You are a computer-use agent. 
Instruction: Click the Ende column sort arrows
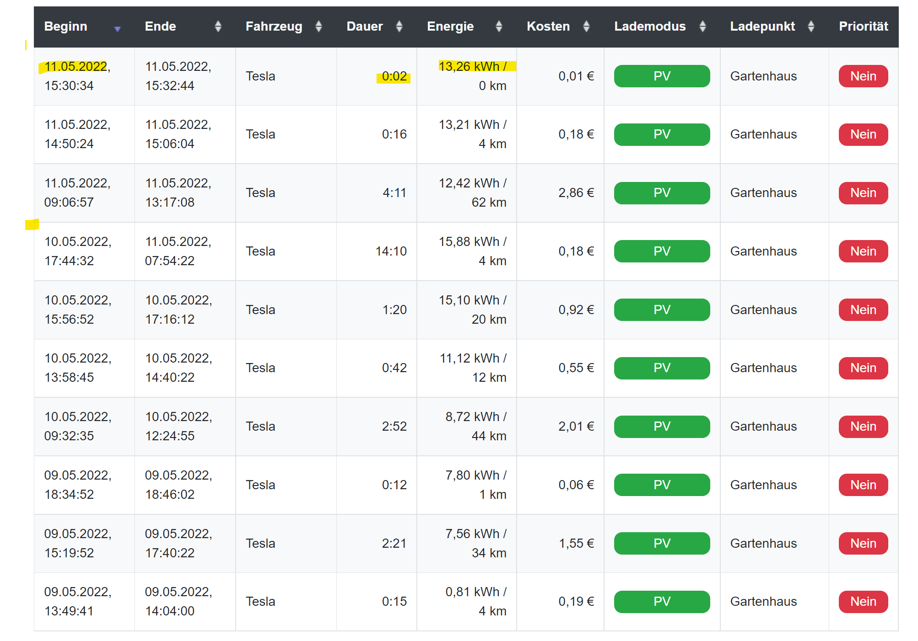(218, 27)
